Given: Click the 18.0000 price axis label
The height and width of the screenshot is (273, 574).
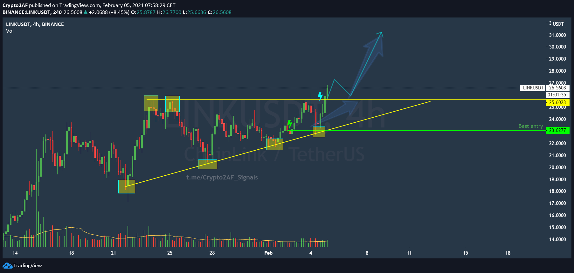Looking at the screenshot, I should click(557, 191).
